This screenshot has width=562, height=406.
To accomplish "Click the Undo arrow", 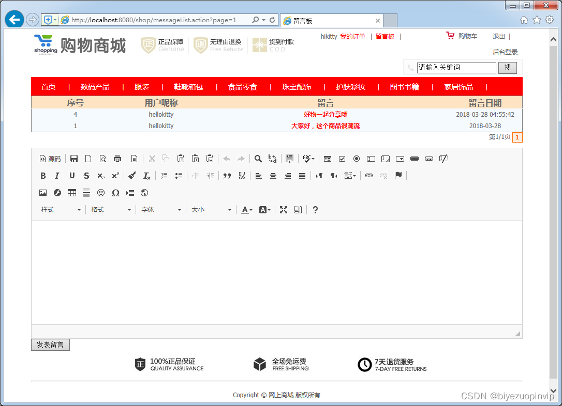I will 227,159.
